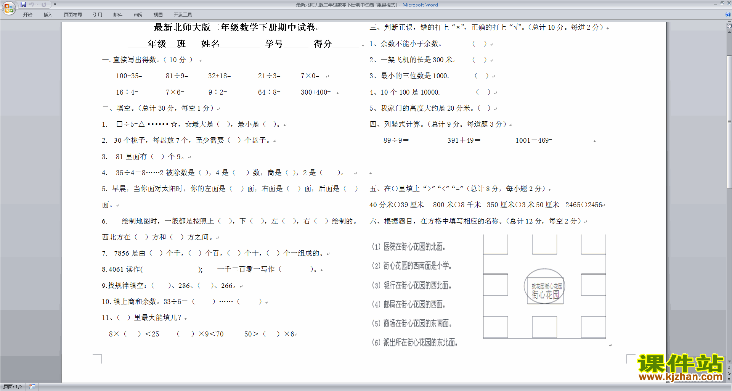Jump to next page with double-down arrow
This screenshot has height=391, width=732.
729,379
